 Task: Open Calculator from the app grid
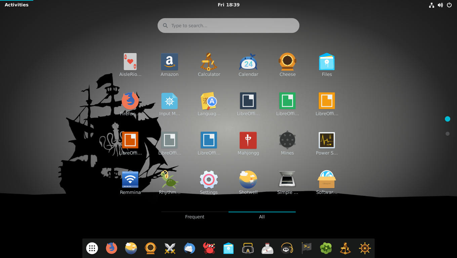[x=209, y=65]
